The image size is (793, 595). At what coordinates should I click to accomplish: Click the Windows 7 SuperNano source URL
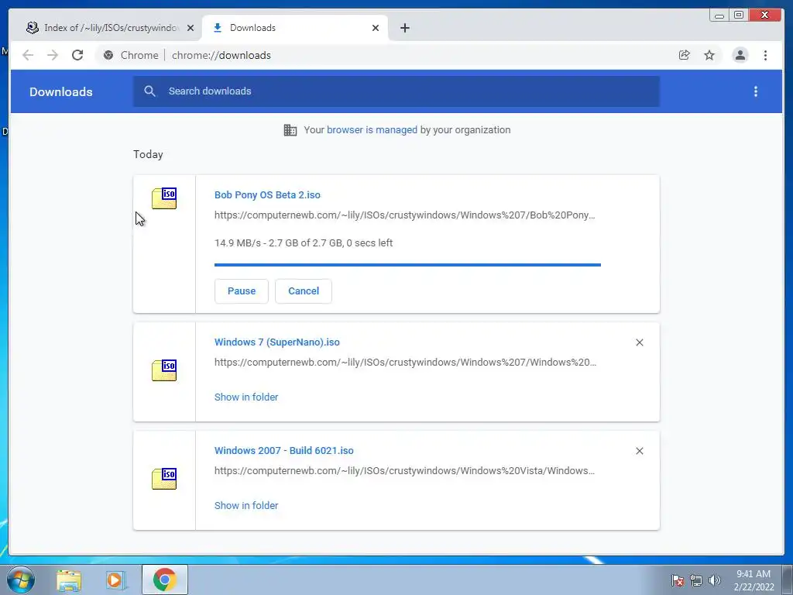pyautogui.click(x=405, y=363)
